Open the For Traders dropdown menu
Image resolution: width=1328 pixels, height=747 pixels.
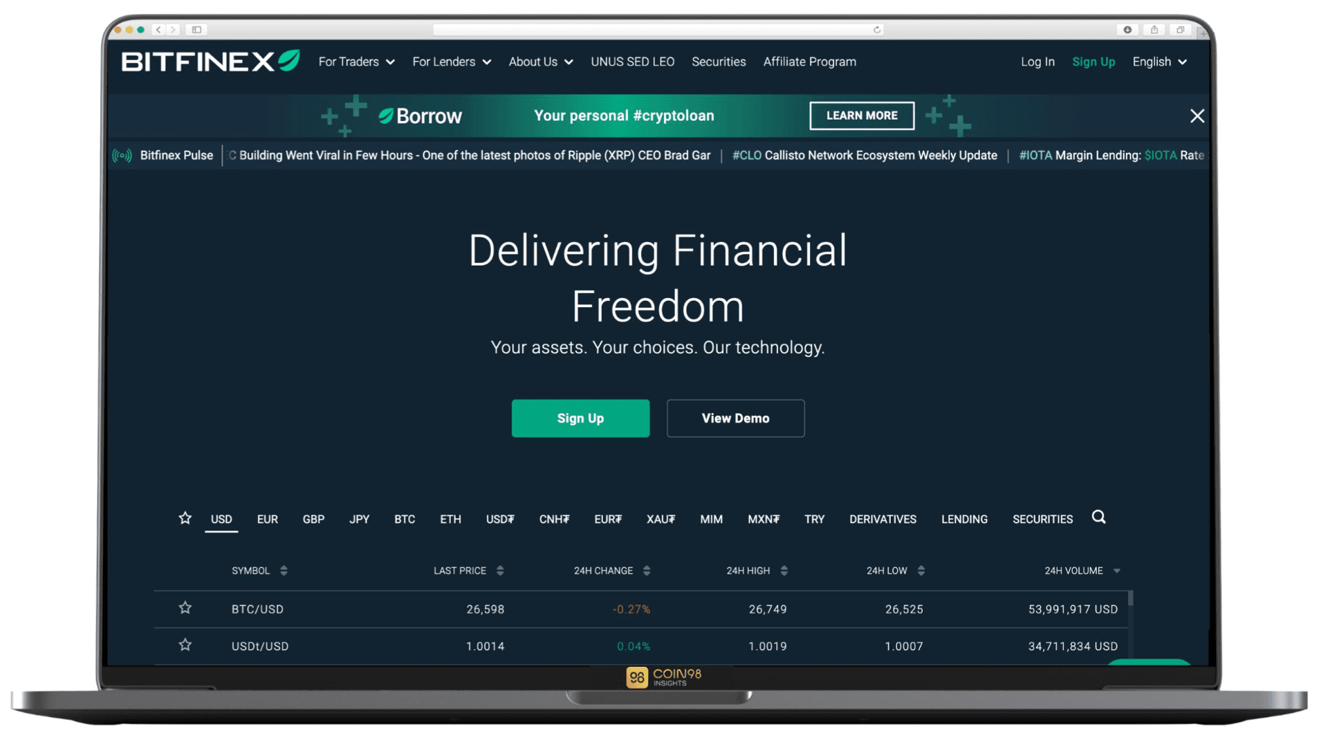tap(356, 62)
